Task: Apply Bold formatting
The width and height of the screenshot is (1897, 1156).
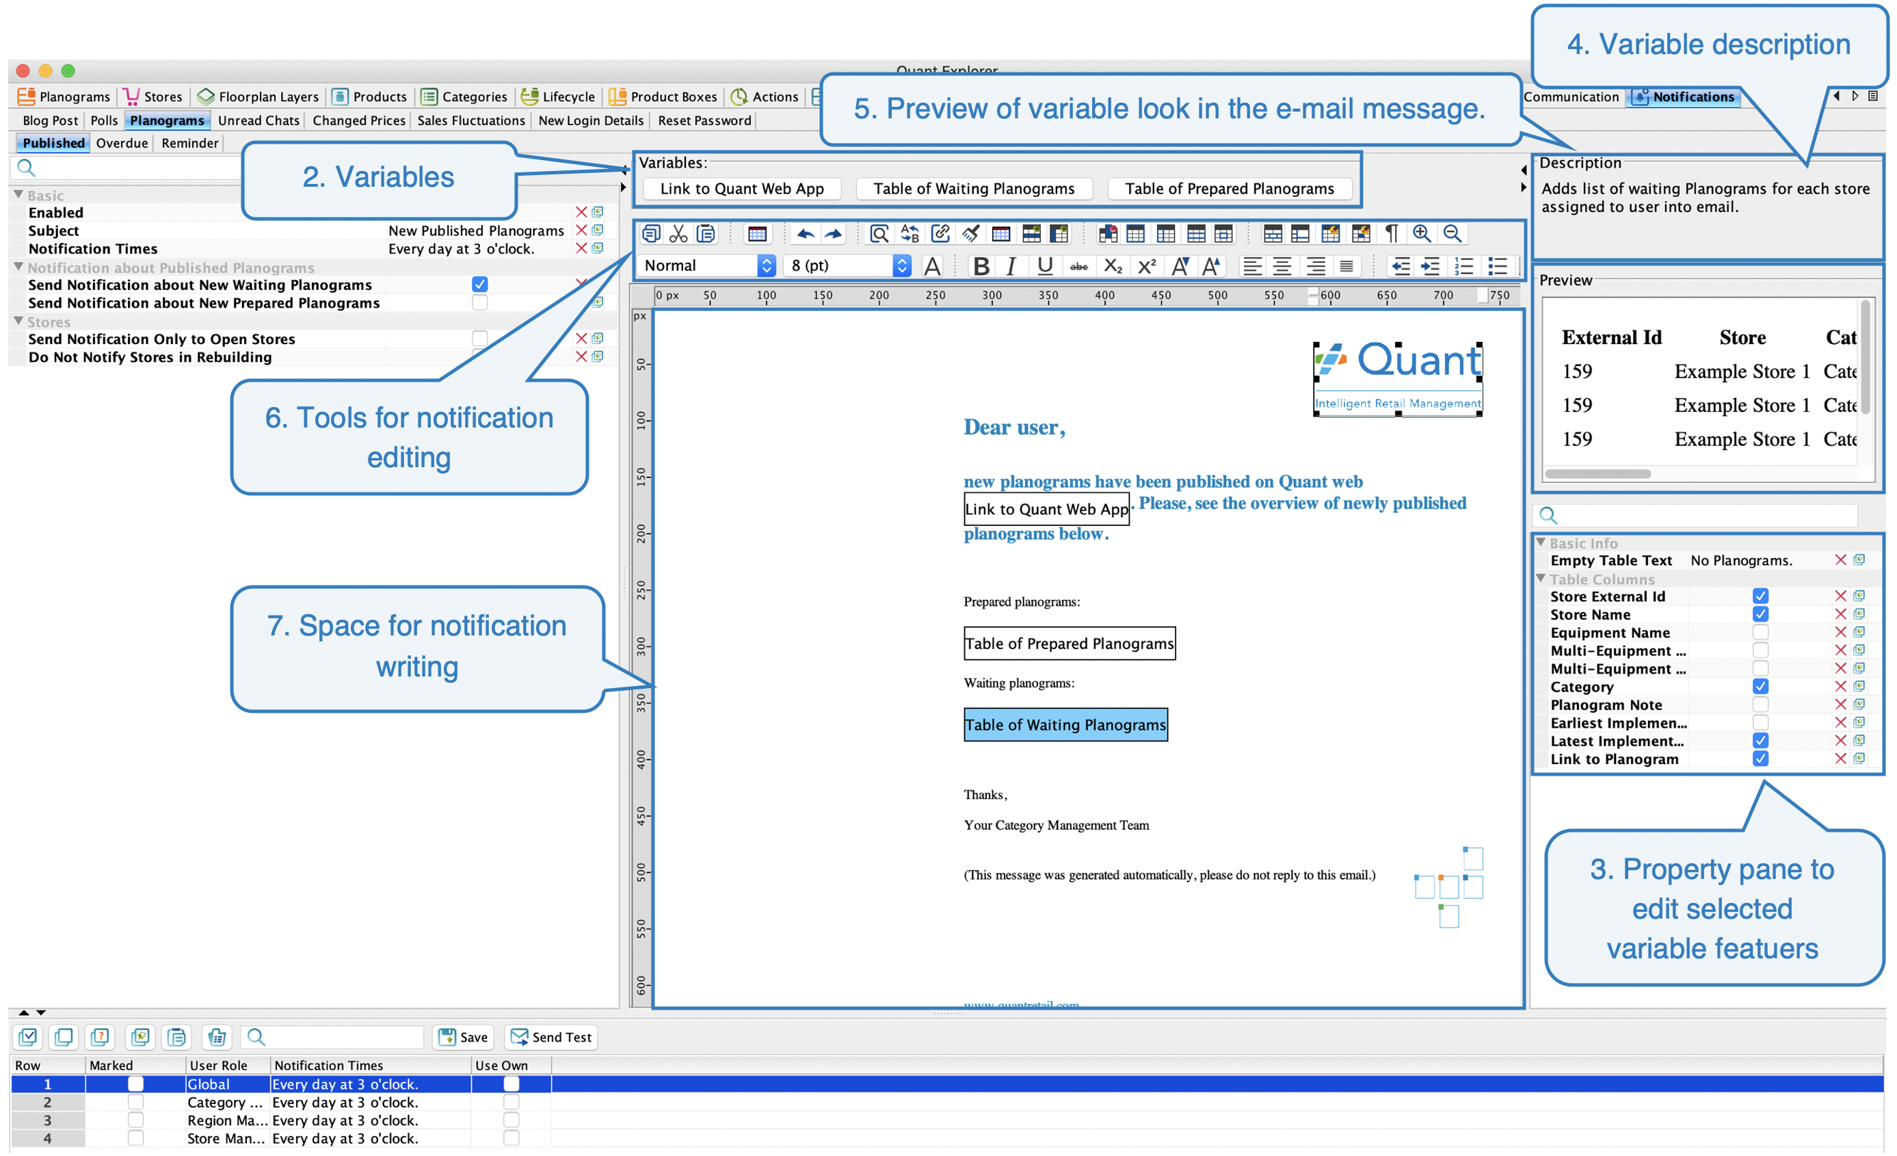Action: (x=981, y=267)
